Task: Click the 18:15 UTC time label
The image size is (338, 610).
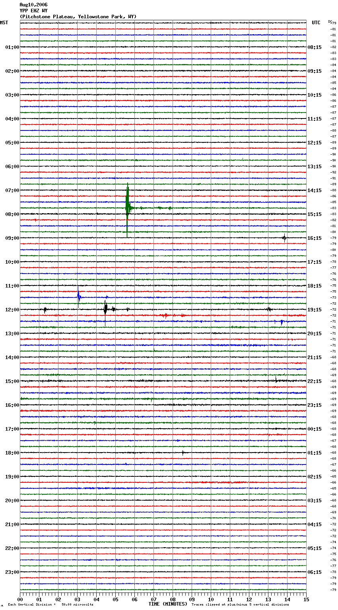Action: 315,286
